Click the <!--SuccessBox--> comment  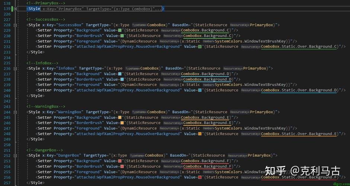click(46, 19)
